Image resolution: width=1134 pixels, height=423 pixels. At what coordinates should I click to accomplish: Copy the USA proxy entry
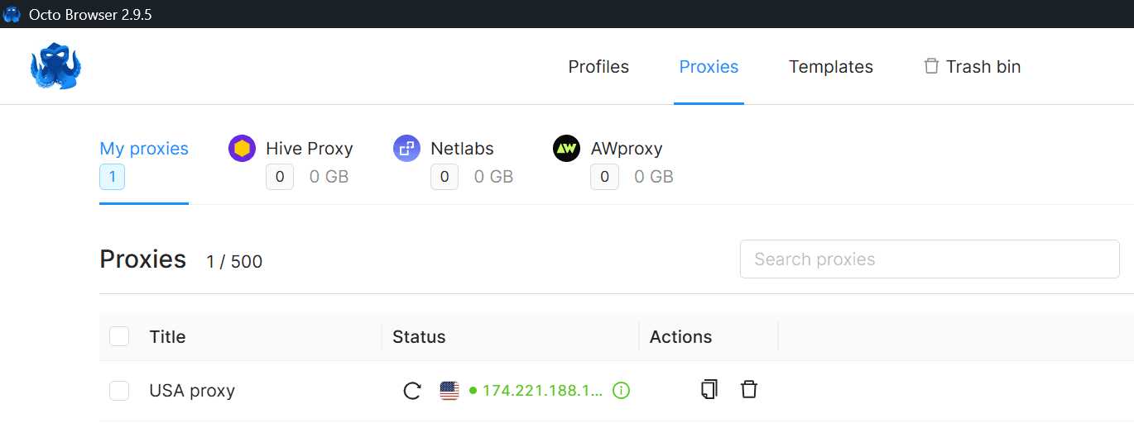pos(709,390)
